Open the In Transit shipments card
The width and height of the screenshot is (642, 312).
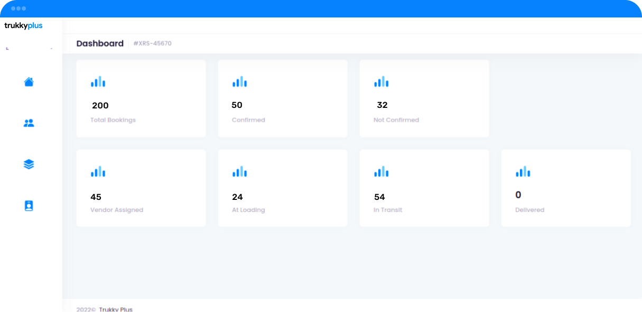[424, 188]
